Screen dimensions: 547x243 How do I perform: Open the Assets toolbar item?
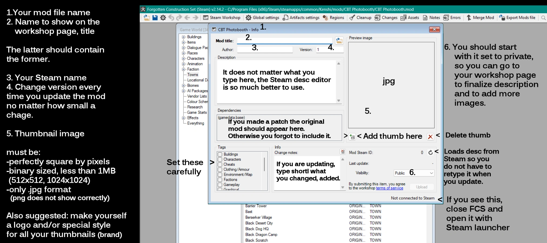[x=410, y=18]
